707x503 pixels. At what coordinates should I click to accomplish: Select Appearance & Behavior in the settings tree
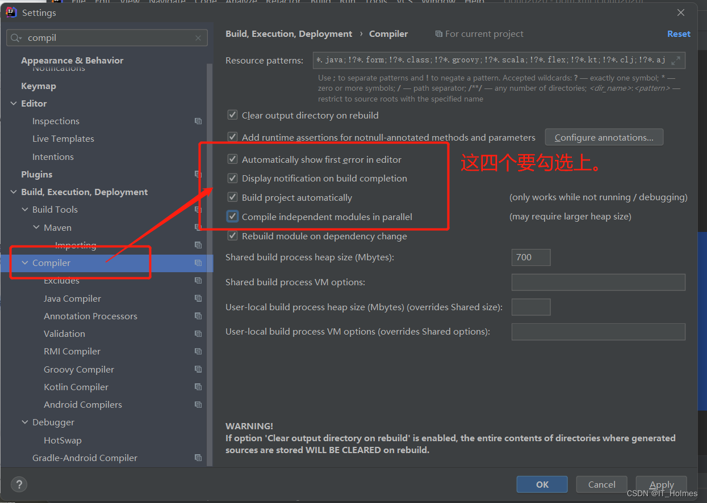[72, 60]
